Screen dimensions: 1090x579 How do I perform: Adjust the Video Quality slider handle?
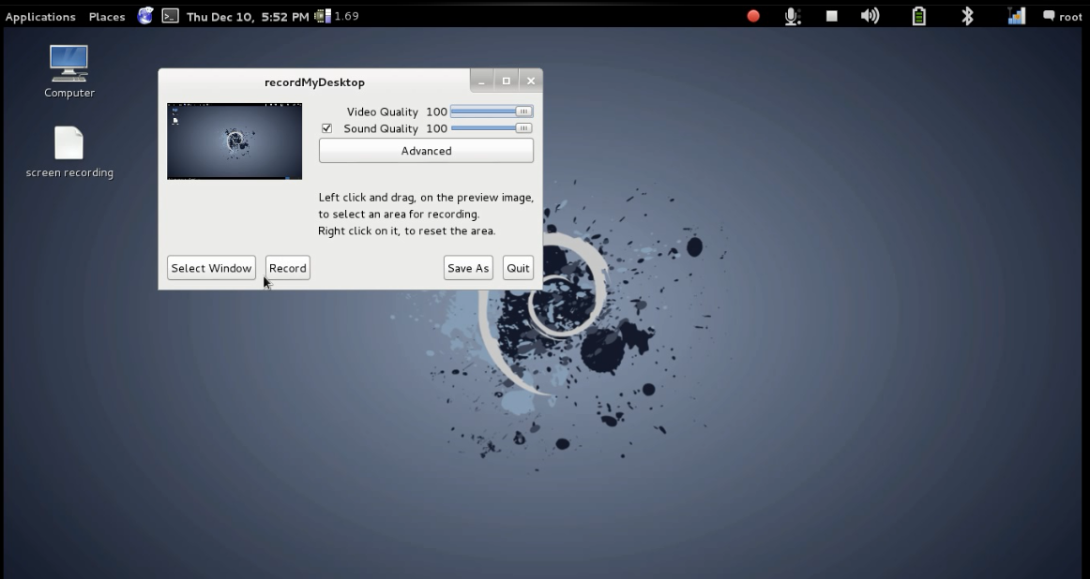pyautogui.click(x=522, y=111)
